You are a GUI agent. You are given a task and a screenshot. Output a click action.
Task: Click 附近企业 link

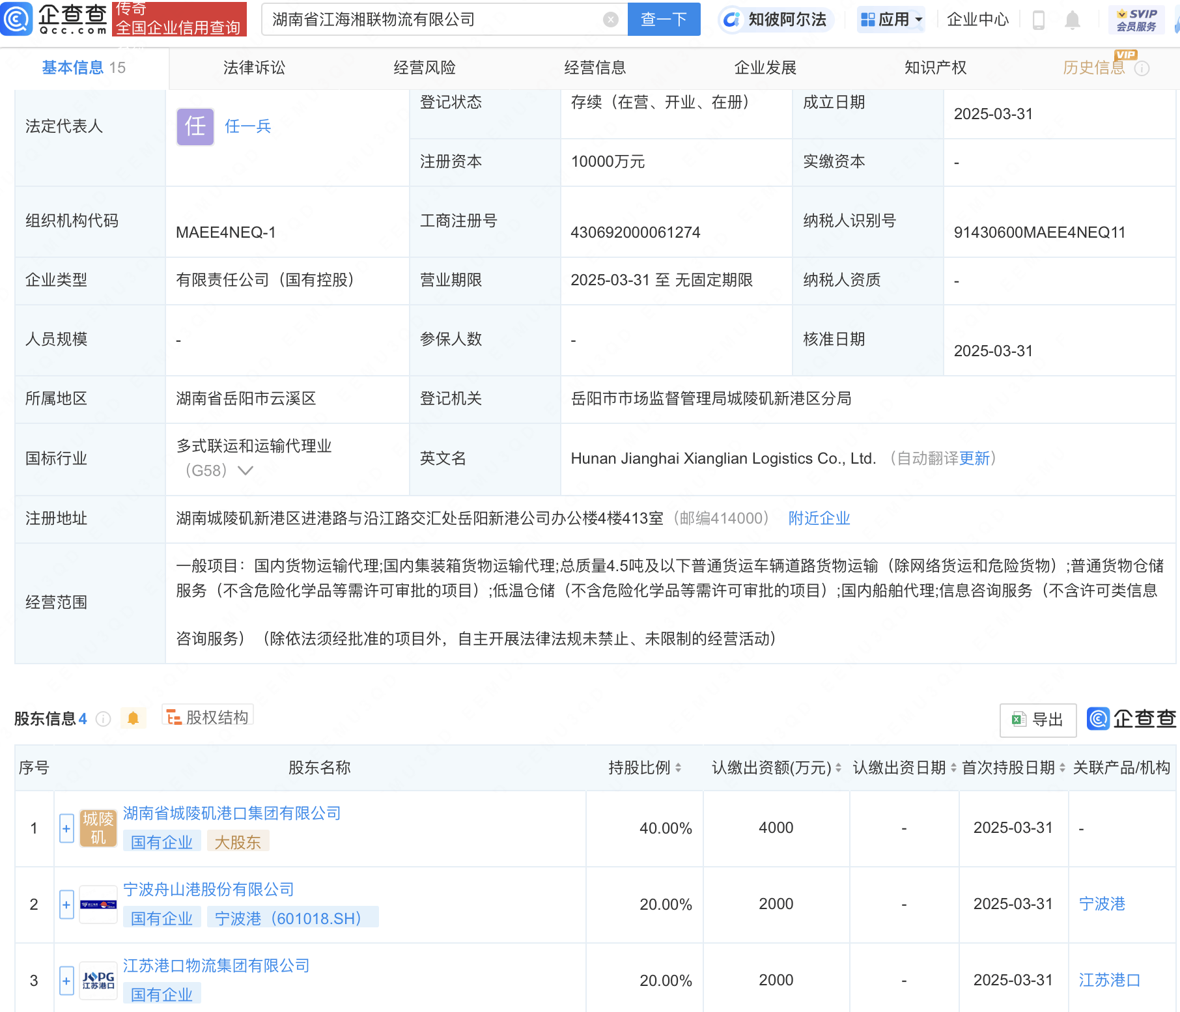pos(819,518)
